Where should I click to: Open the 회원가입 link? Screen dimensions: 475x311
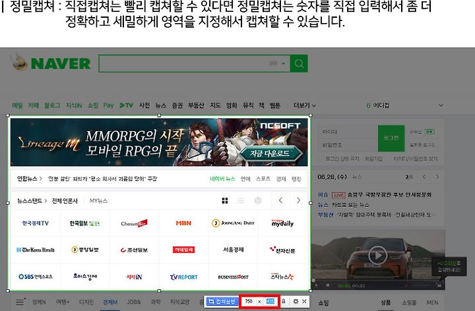click(x=373, y=159)
